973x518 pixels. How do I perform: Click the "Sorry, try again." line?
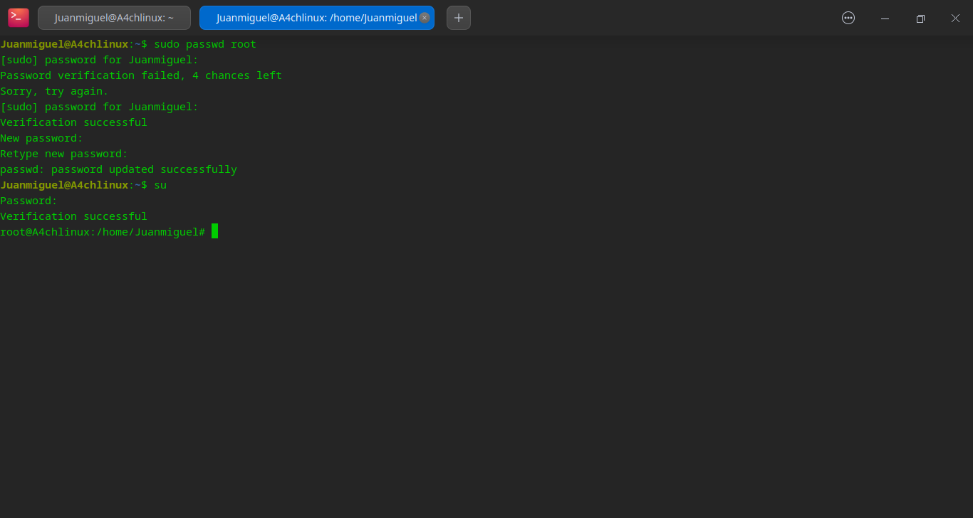click(x=54, y=91)
